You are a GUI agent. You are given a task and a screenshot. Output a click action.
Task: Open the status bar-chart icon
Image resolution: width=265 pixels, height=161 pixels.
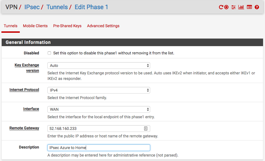tap(241, 7)
